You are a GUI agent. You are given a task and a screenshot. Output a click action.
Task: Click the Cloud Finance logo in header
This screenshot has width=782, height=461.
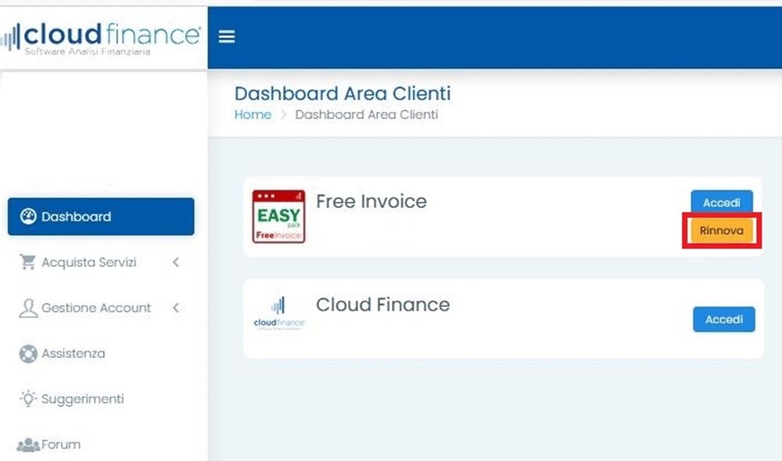[x=100, y=38]
